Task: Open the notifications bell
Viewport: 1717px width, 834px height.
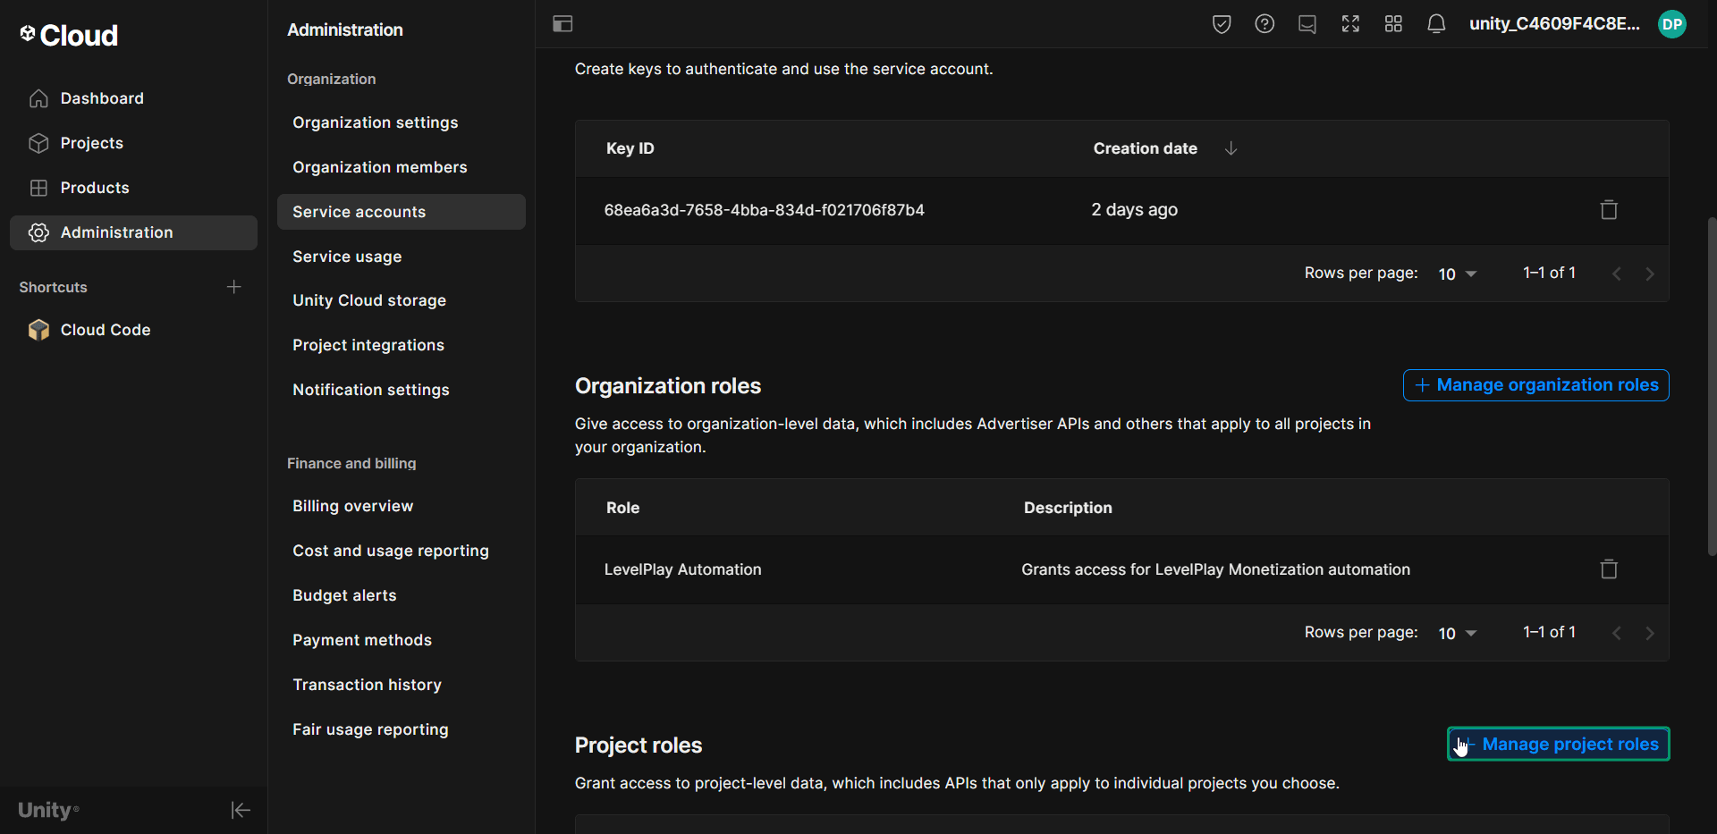Action: (1436, 24)
